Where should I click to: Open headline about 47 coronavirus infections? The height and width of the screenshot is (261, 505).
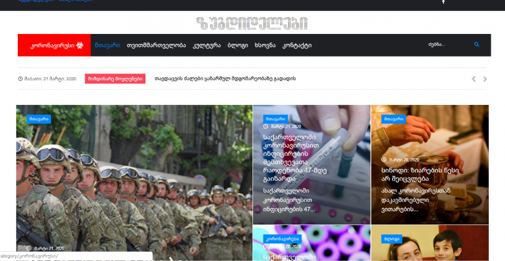[x=295, y=158]
